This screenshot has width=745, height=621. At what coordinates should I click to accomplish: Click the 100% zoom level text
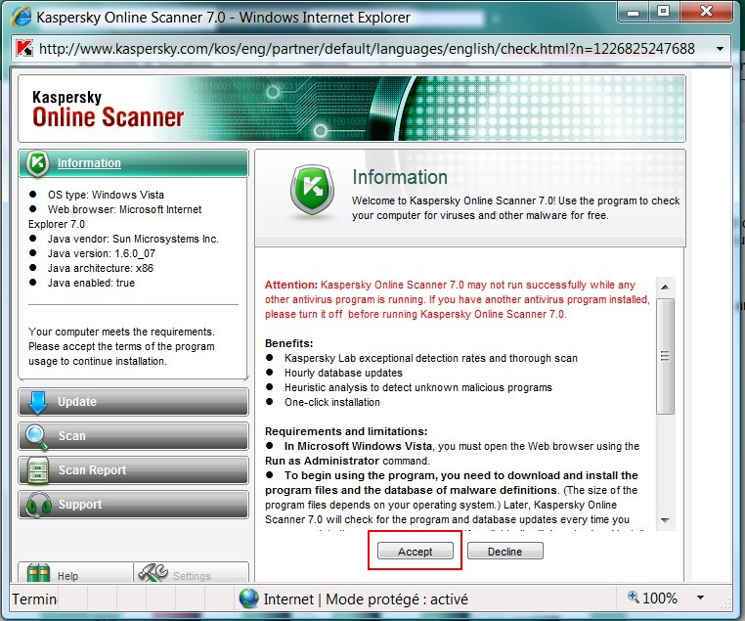point(660,598)
